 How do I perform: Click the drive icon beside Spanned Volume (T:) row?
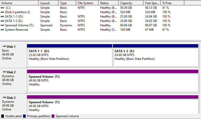[2, 25]
